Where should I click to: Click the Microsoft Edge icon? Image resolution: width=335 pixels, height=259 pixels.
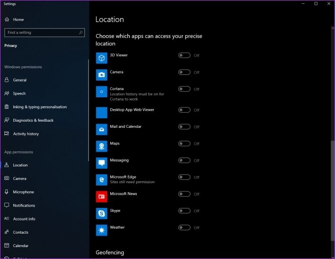point(102,180)
